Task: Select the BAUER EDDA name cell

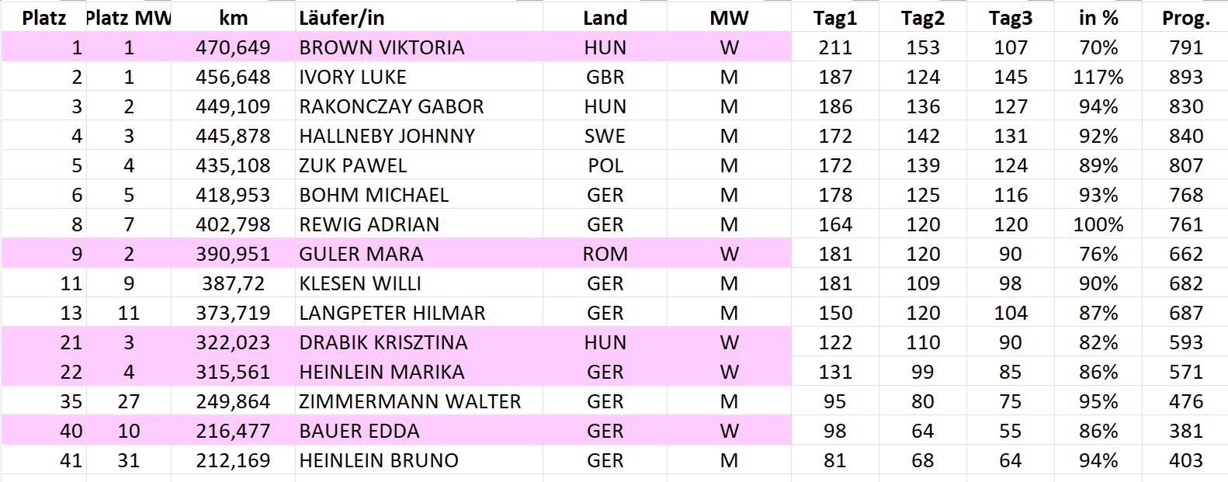Action: click(359, 431)
